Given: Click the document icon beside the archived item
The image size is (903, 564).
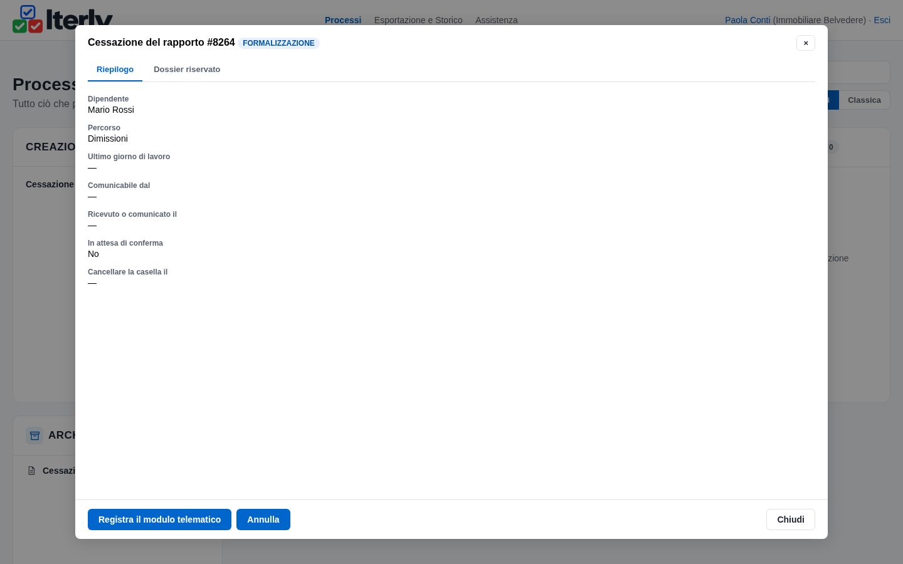Looking at the screenshot, I should (31, 471).
